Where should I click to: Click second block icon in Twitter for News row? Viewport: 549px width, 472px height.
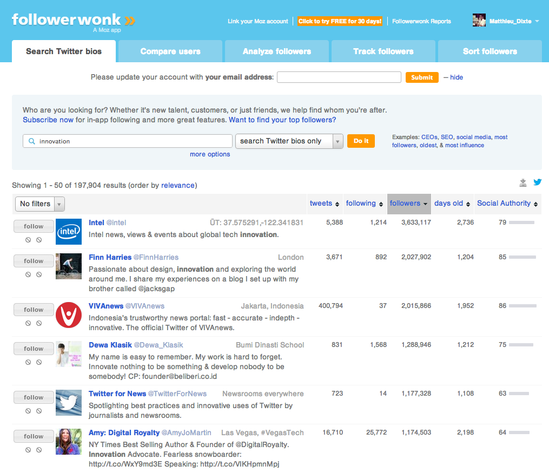coord(39,411)
